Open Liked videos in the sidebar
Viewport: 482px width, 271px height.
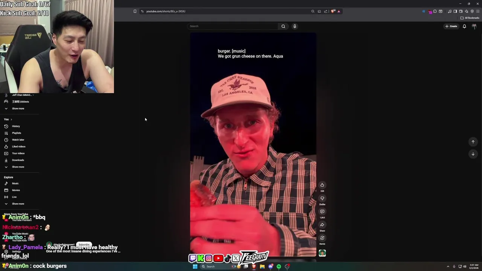(x=19, y=146)
